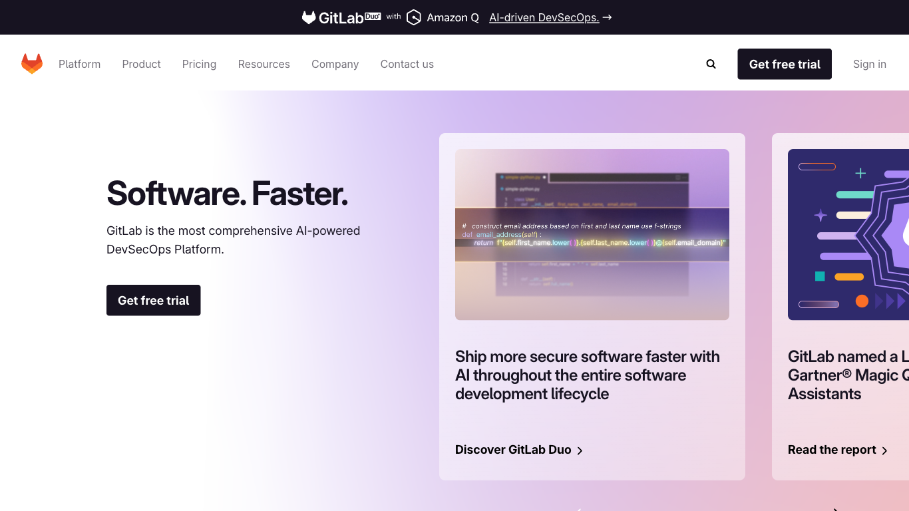Click the GitLab fox logo in navbar
This screenshot has width=909, height=511.
click(32, 64)
